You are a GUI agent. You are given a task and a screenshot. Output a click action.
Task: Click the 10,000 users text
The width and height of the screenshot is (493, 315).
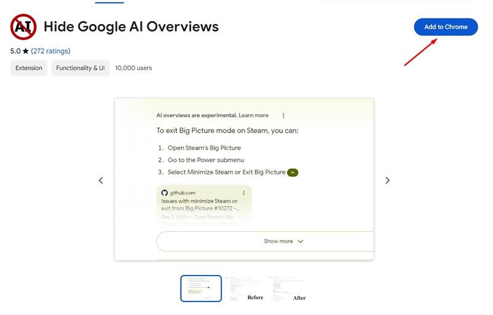pos(133,68)
